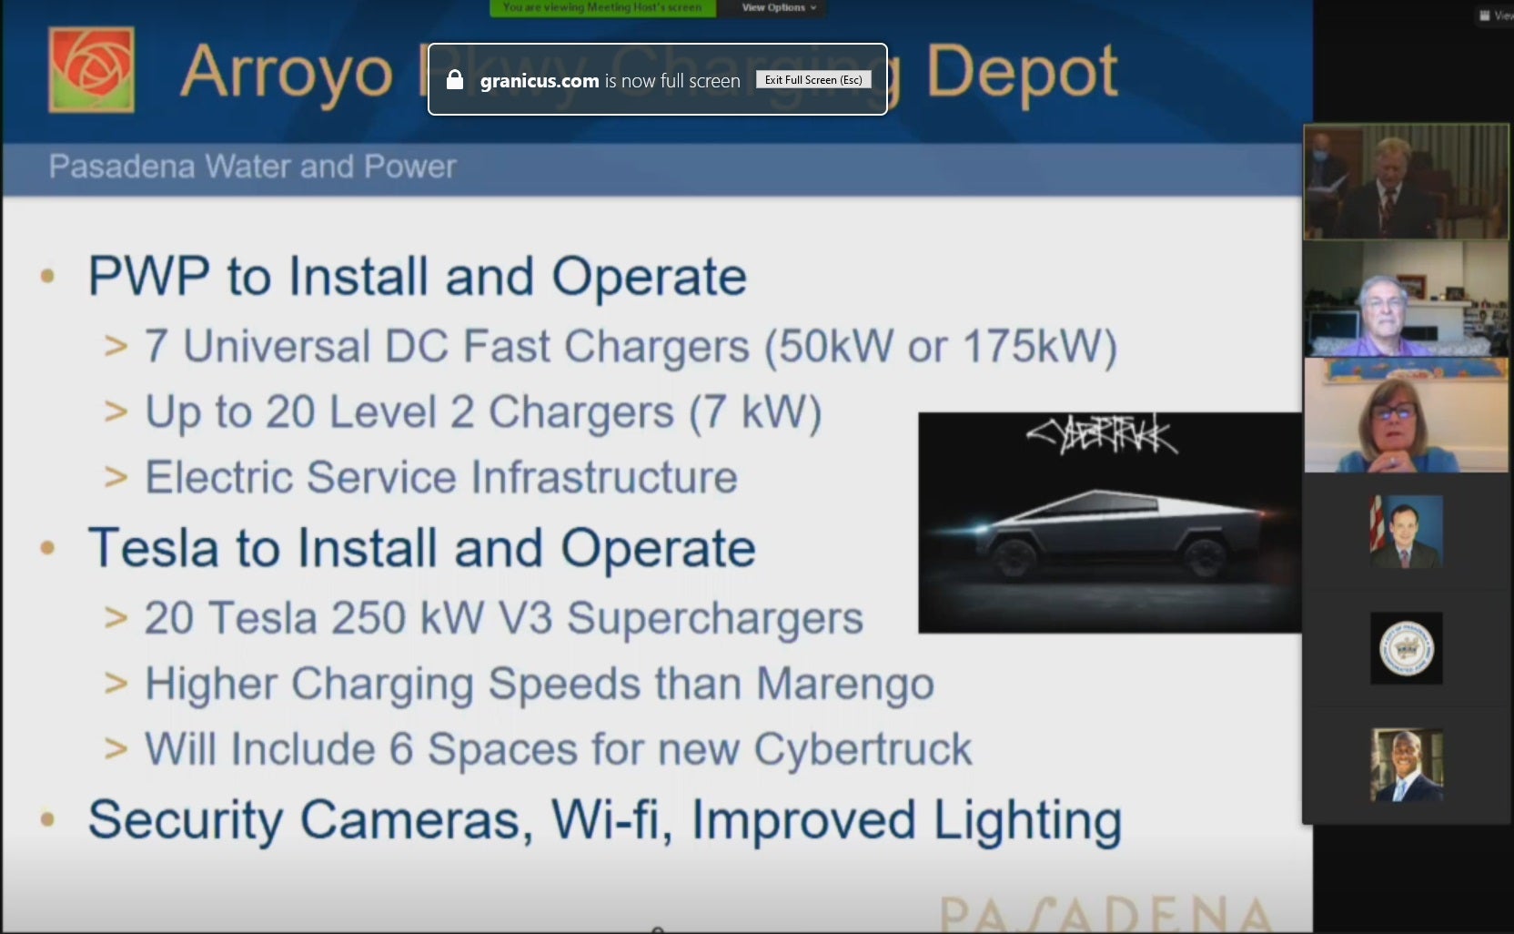Click the smiling man in blue suit avatar
The image size is (1514, 934).
point(1406,765)
